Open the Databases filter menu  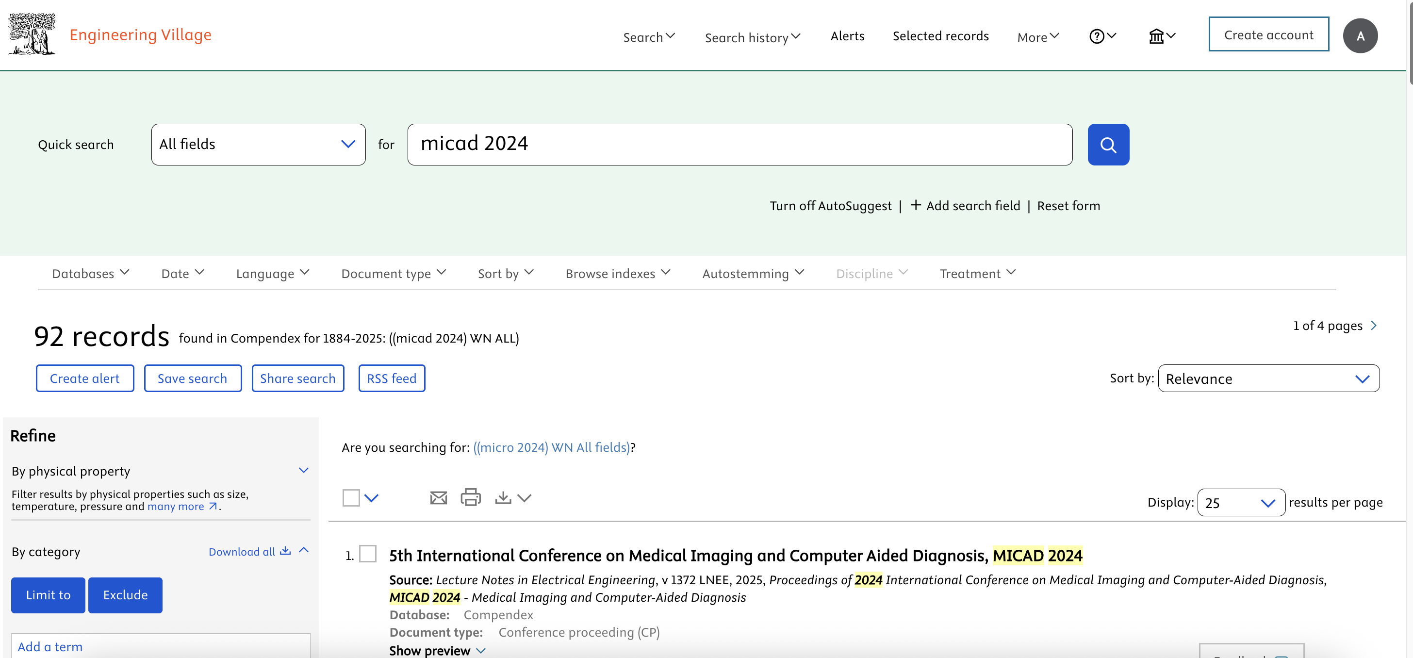tap(91, 273)
